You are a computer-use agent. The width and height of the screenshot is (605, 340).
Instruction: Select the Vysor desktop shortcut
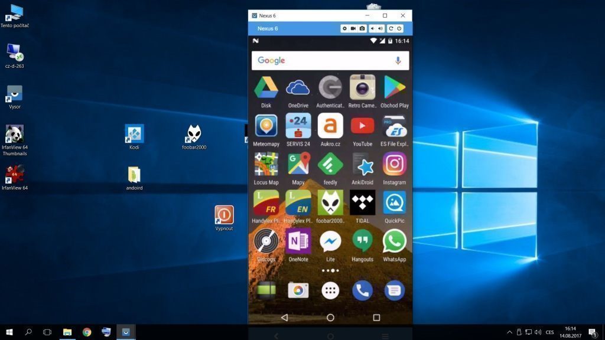click(15, 97)
